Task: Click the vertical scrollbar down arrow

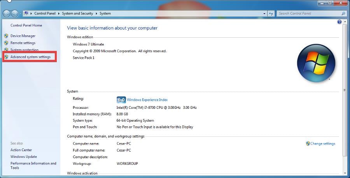Action: [345, 173]
